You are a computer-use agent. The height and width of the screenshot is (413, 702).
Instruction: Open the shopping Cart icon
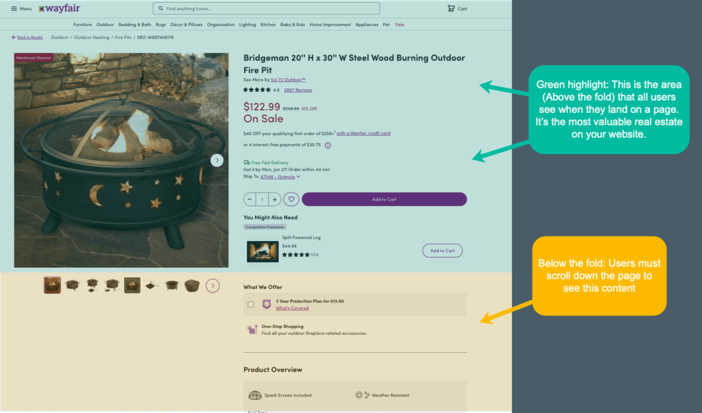(450, 9)
